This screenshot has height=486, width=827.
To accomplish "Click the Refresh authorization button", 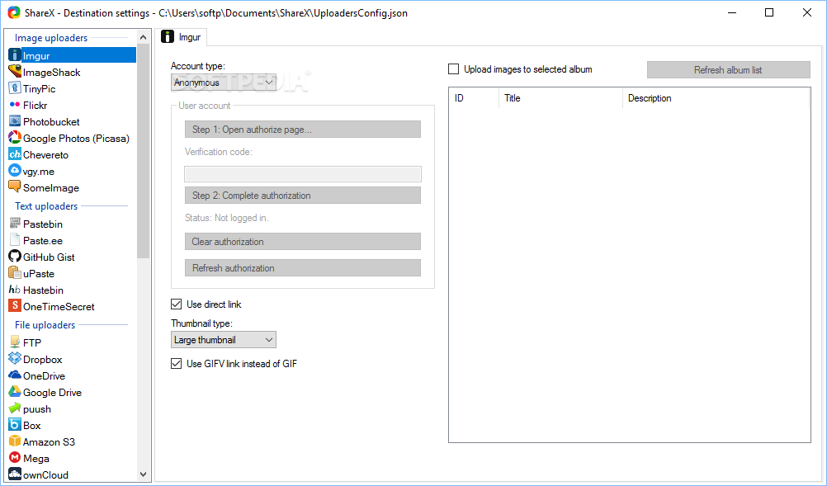I will 303,268.
